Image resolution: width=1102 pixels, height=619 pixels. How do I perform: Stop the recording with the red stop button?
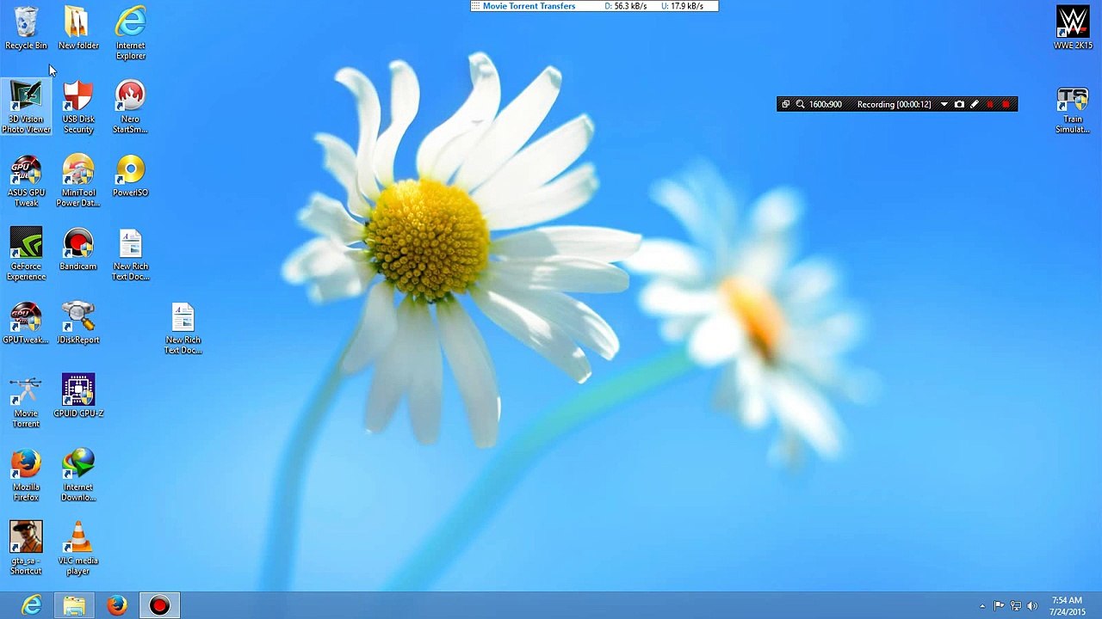pyautogui.click(x=1006, y=104)
